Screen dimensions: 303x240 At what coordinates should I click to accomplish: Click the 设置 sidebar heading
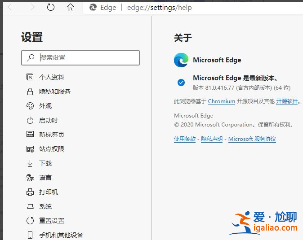pos(32,37)
